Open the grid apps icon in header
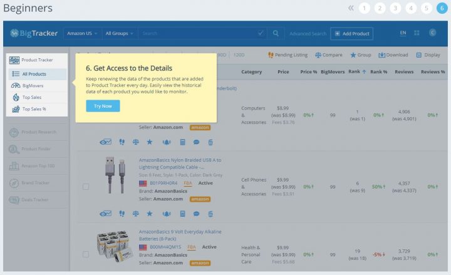This screenshot has height=275, width=451. point(417,33)
